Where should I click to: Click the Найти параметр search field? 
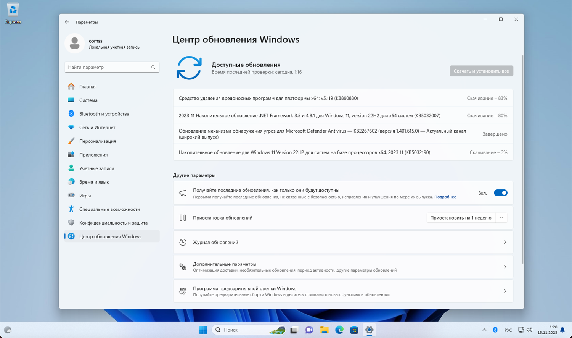(x=112, y=67)
